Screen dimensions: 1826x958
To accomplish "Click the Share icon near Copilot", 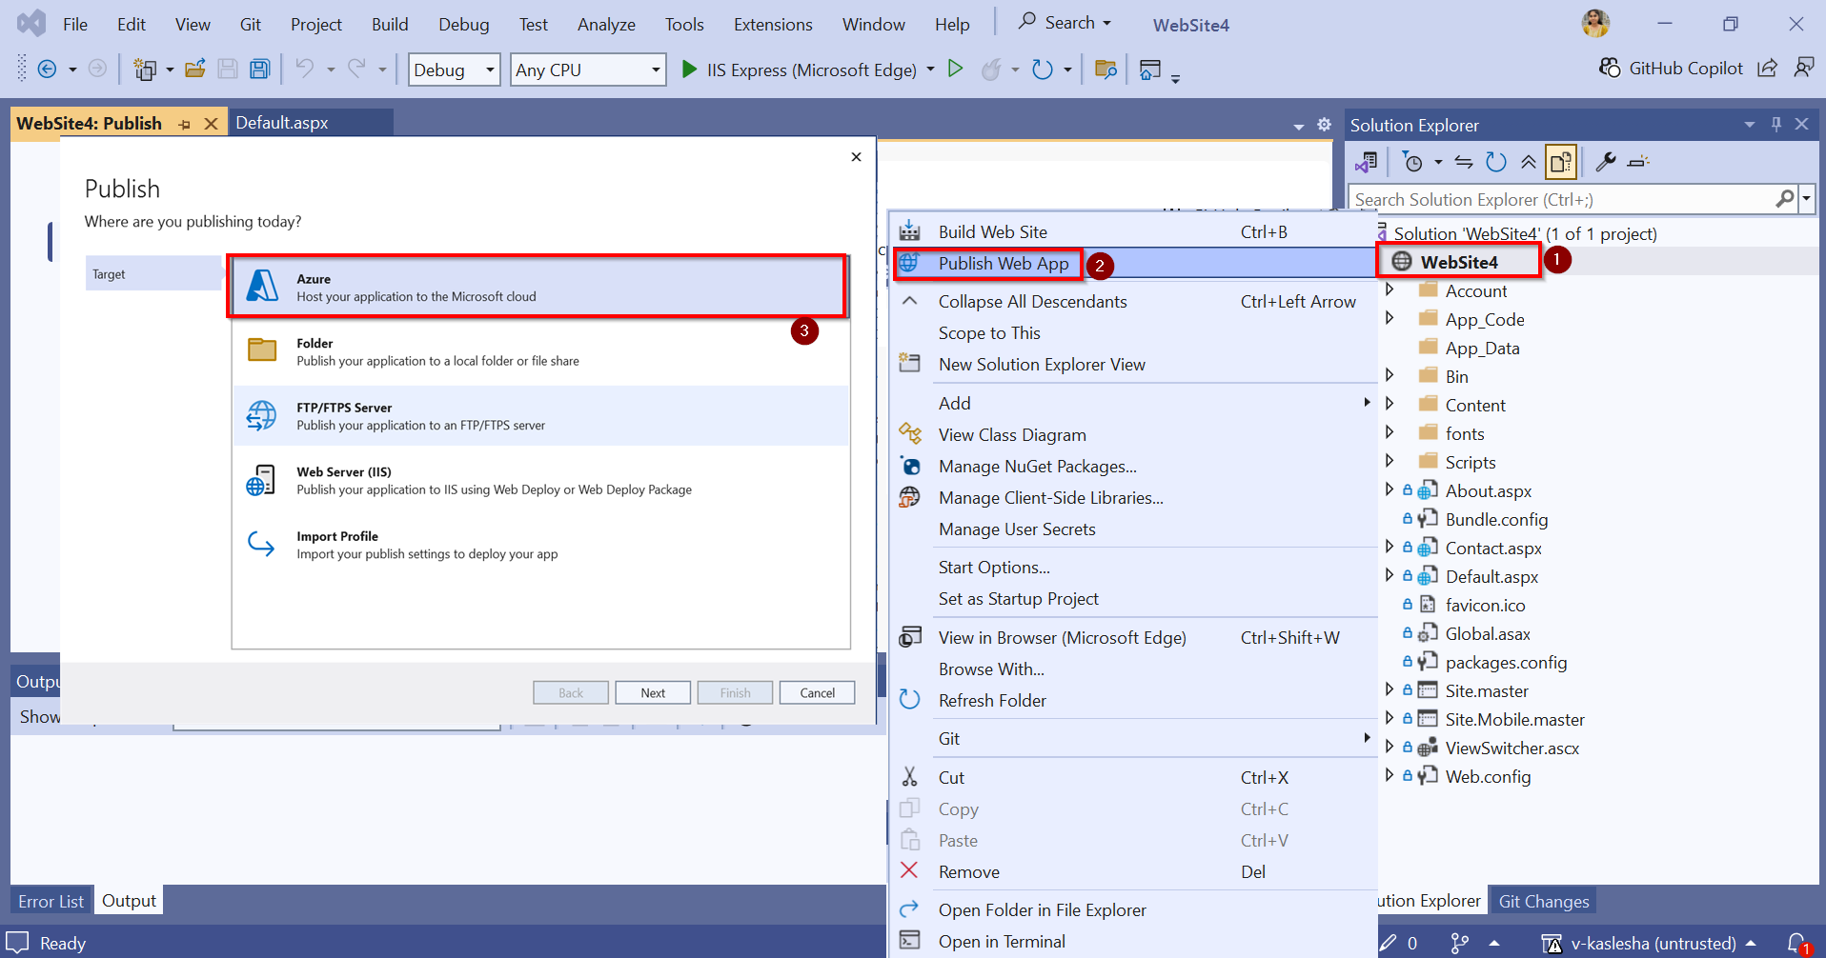I will (1767, 68).
